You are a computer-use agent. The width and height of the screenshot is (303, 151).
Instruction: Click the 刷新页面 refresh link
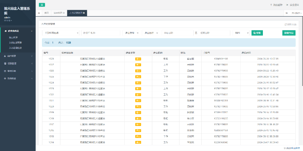click(290, 25)
